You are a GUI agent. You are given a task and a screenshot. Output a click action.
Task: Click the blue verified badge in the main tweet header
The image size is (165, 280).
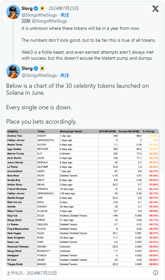(36, 68)
